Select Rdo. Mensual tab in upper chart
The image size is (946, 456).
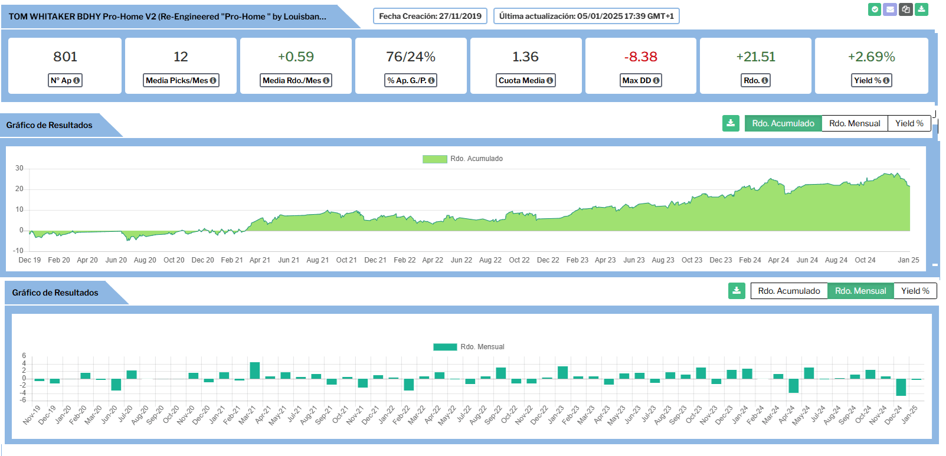854,123
